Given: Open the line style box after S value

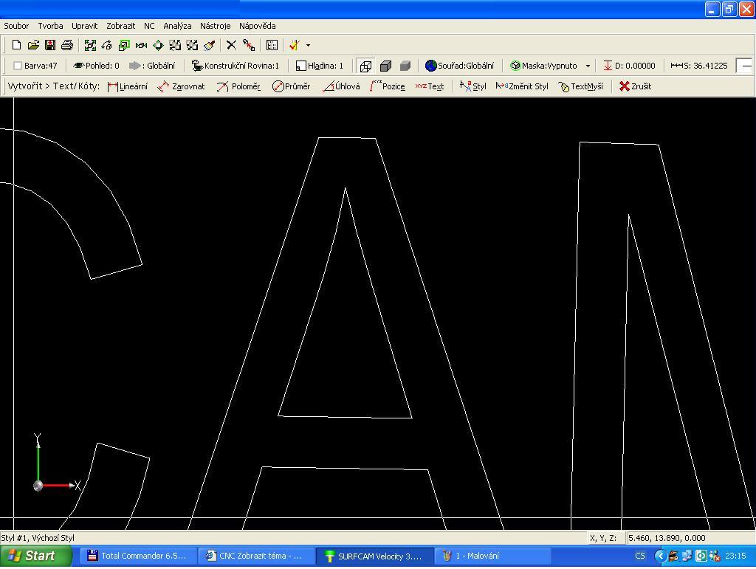Looking at the screenshot, I should [x=746, y=66].
